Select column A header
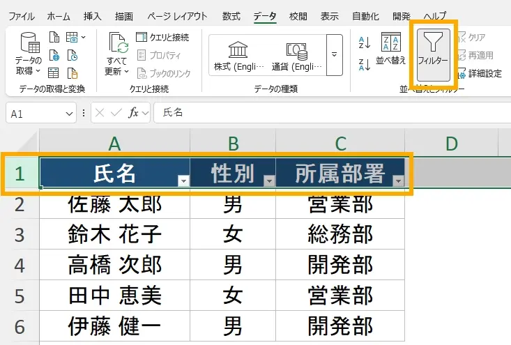This screenshot has width=511, height=345. 114,143
